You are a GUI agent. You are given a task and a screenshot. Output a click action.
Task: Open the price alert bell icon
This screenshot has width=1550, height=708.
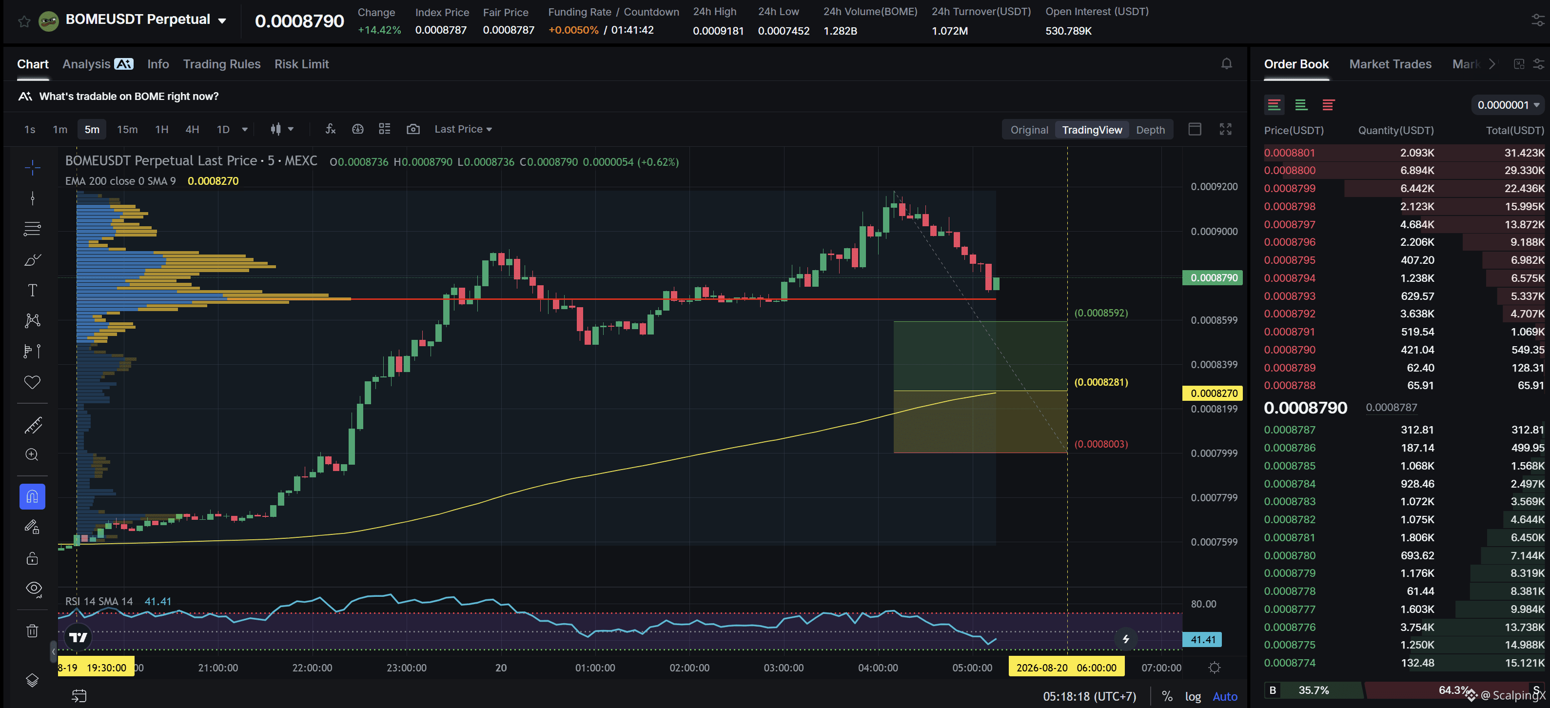[x=1226, y=64]
